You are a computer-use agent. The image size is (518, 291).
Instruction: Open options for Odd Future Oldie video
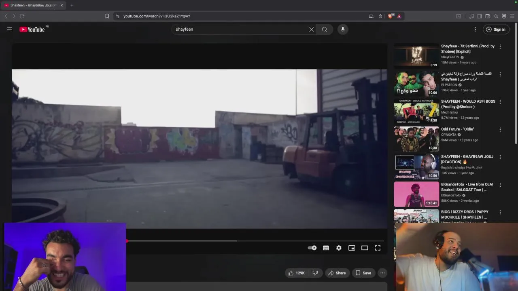tap(500, 130)
